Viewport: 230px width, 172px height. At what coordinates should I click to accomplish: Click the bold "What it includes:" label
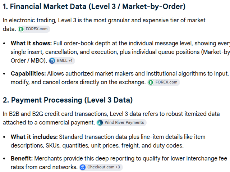click(34, 137)
